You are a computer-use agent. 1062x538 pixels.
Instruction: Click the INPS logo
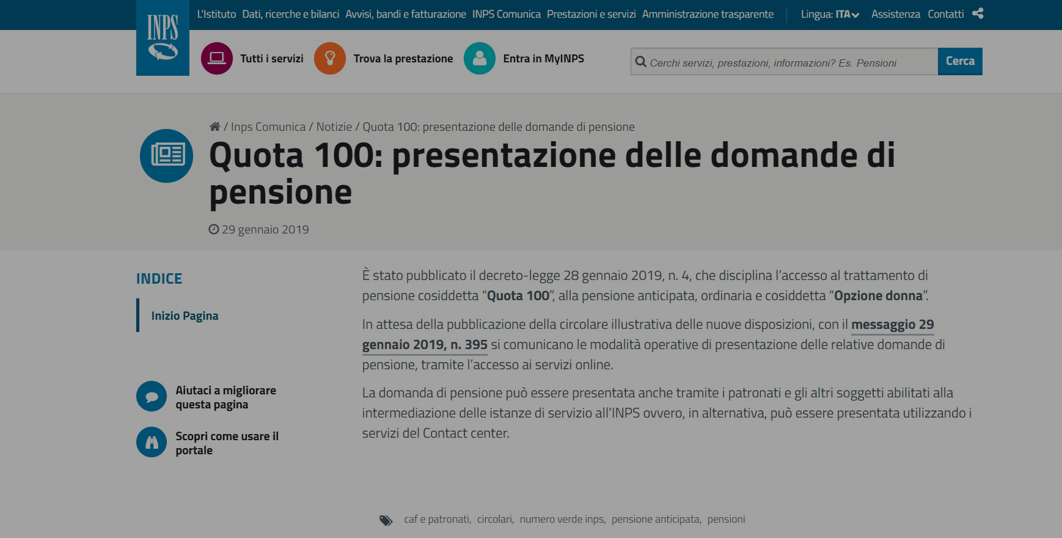coord(163,38)
